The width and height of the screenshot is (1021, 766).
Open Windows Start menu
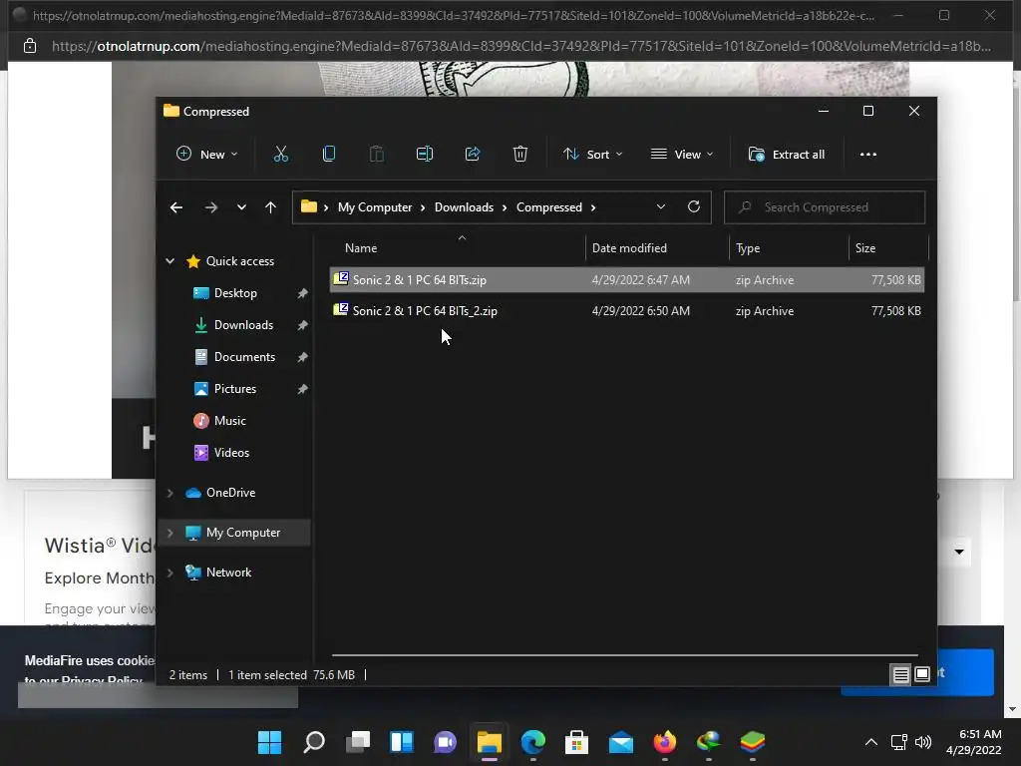[269, 742]
